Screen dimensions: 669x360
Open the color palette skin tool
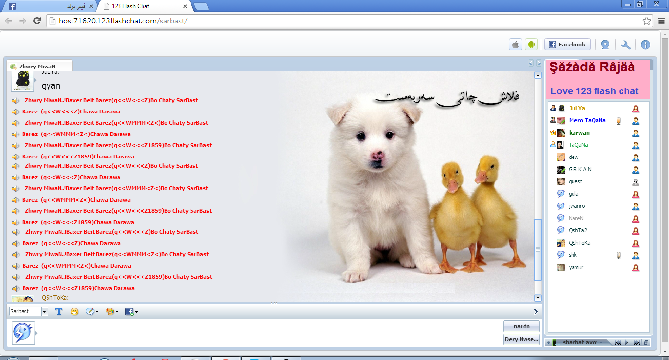110,312
